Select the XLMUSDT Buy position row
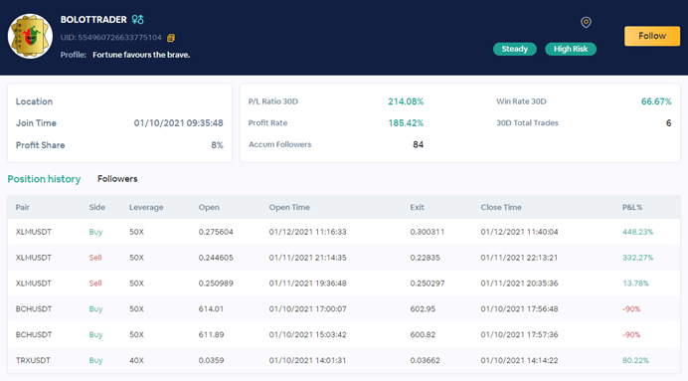 pyautogui.click(x=344, y=232)
